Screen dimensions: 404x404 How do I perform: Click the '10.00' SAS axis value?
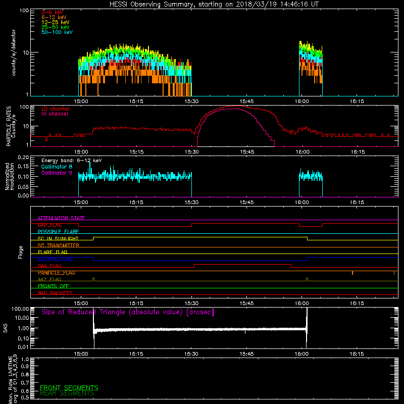click(22, 318)
